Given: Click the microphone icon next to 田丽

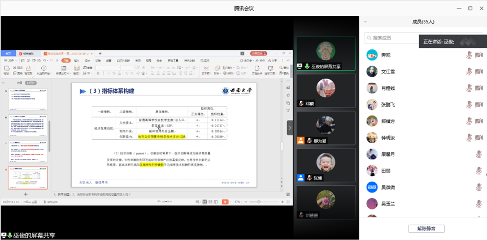Looking at the screenshot, I should click(479, 170).
